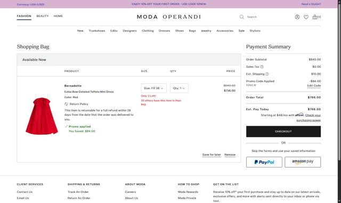The height and width of the screenshot is (203, 341).
Task: Open the Shoes menu item
Action: (x=180, y=31)
